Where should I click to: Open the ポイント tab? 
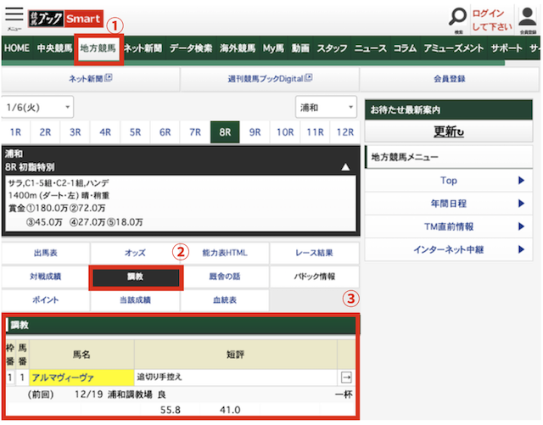tap(46, 300)
